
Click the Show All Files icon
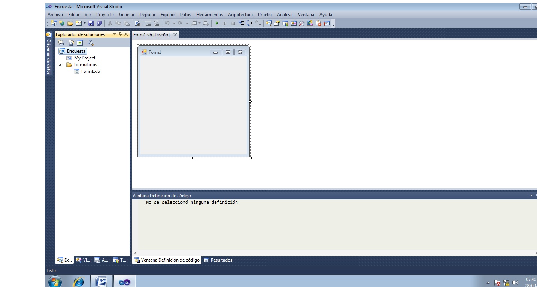click(x=71, y=42)
